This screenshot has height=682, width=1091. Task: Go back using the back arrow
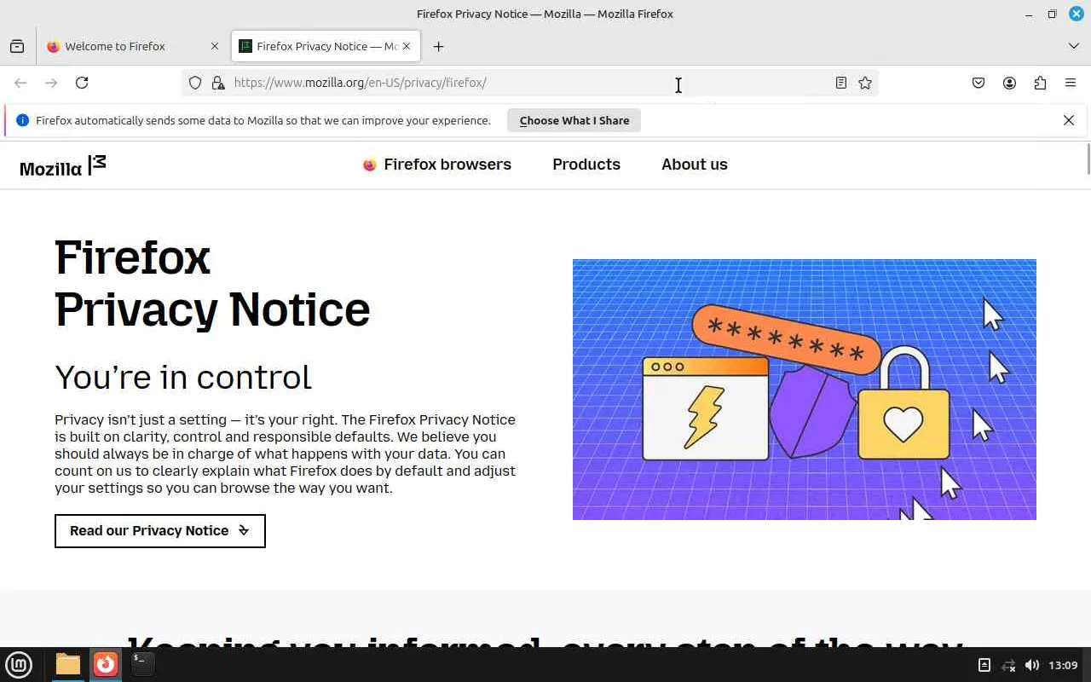click(20, 83)
